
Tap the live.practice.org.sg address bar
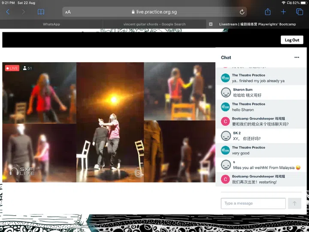pos(154,12)
